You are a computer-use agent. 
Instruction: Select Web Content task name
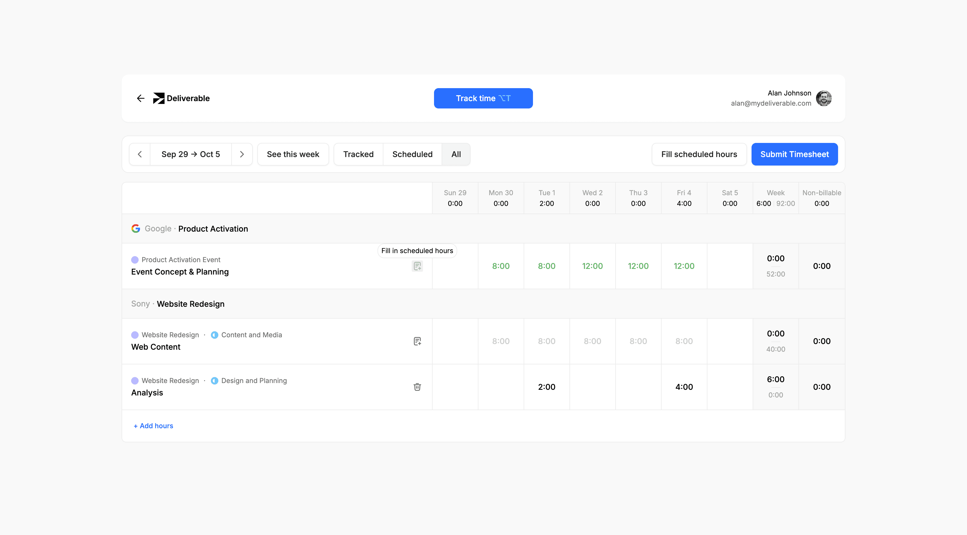(156, 347)
